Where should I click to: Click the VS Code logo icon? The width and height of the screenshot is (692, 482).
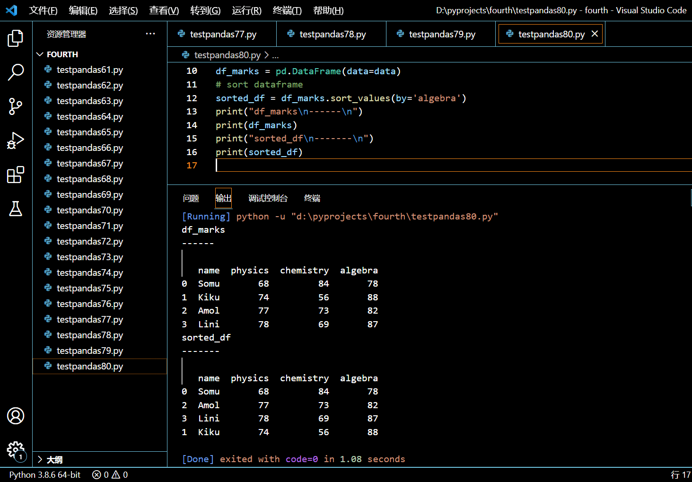pos(11,10)
